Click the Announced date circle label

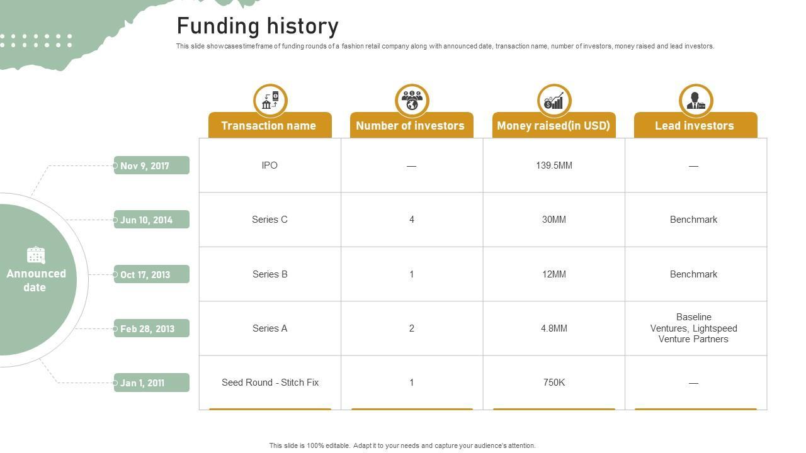[36, 281]
